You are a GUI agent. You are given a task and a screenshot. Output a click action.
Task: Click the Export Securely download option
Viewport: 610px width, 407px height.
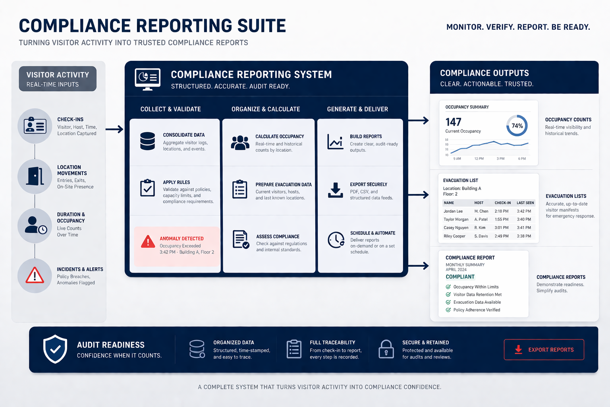[336, 191]
